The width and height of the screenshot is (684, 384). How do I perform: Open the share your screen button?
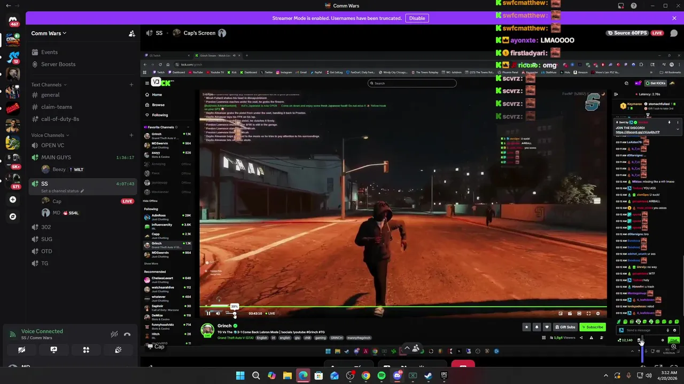(53, 350)
